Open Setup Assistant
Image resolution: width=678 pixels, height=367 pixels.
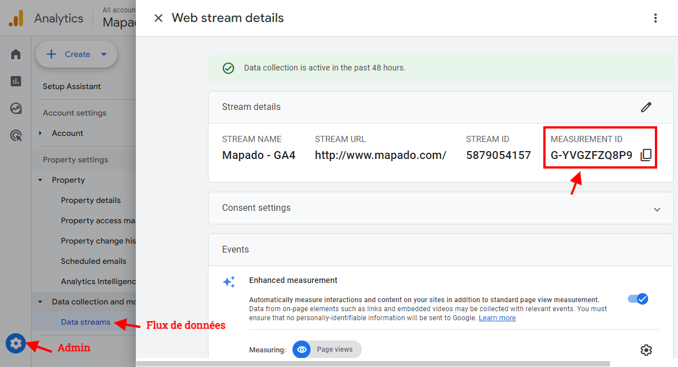coord(72,86)
